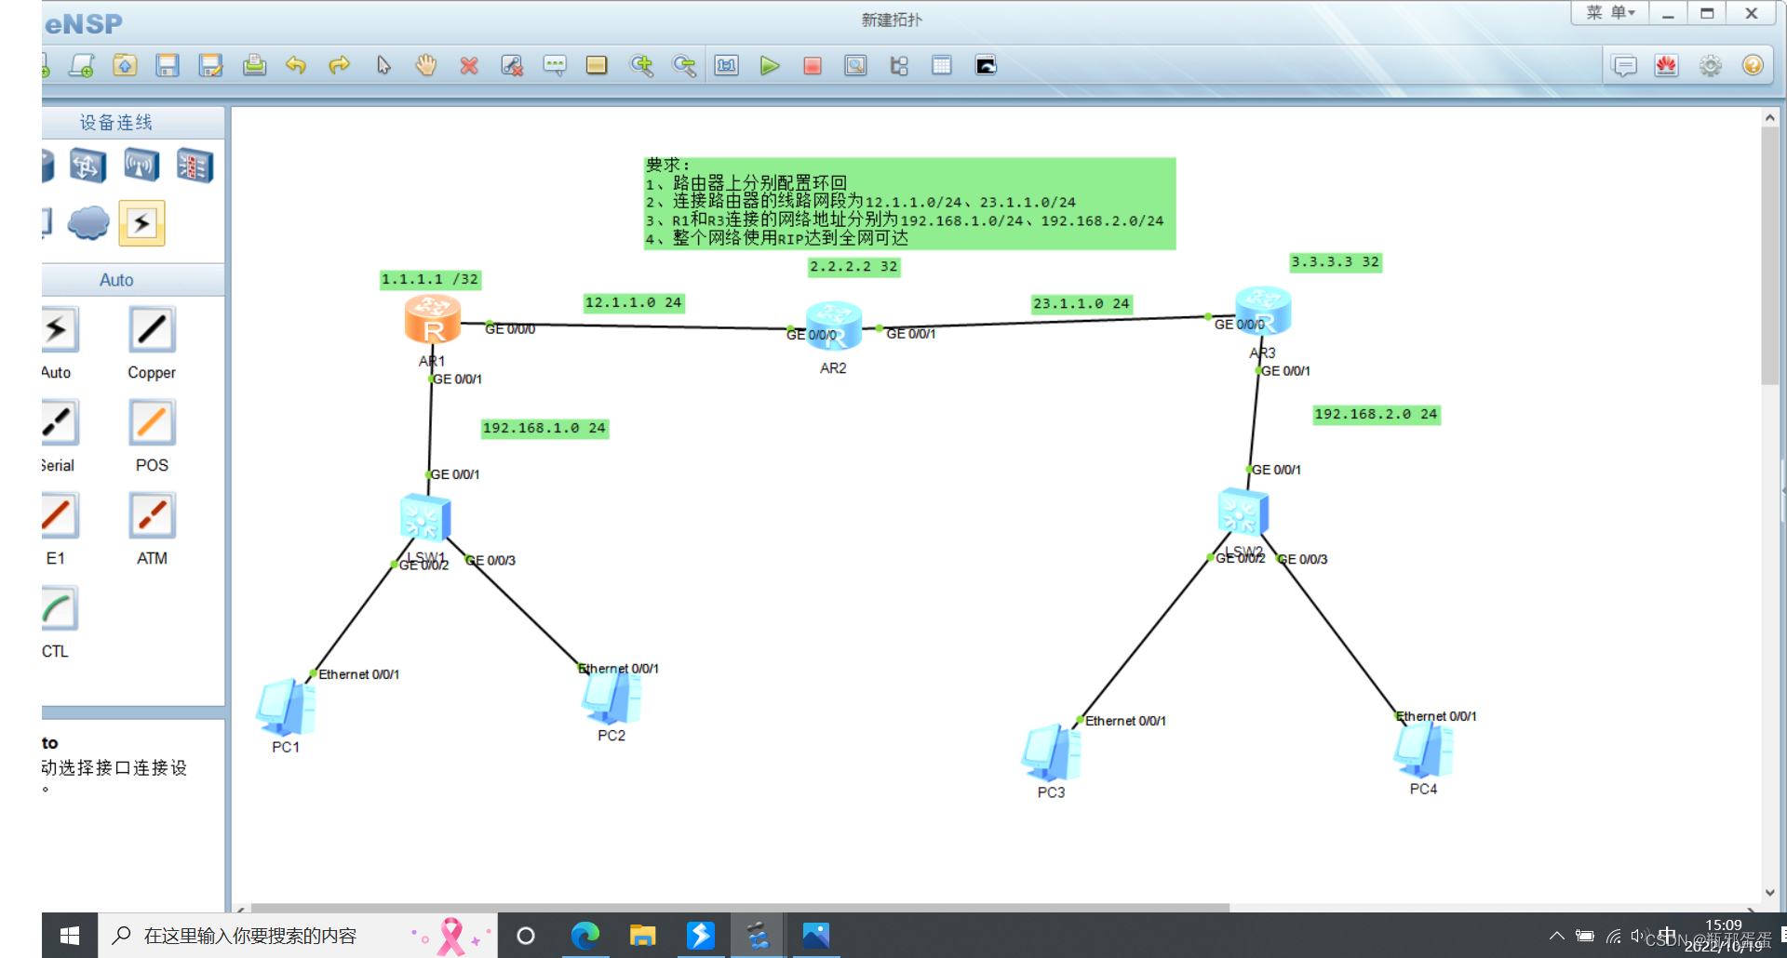Expand the Auto section header
The height and width of the screenshot is (958, 1787).
115,279
